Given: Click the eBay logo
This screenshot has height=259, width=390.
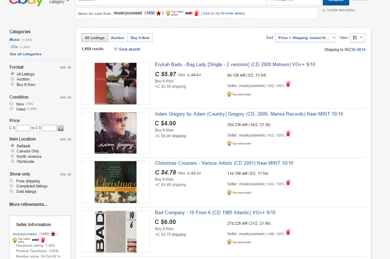Looking at the screenshot, I should point(26,3).
